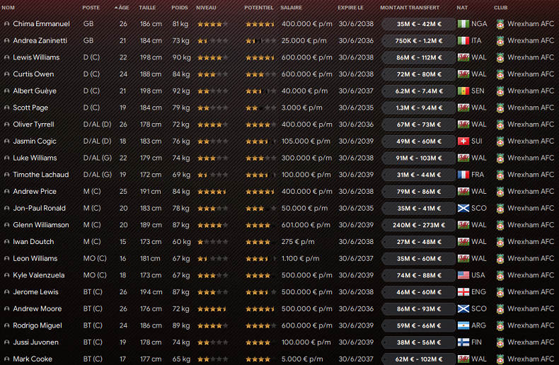Click the USA flag in Kyle Valenzuela's row
Image resolution: width=559 pixels, height=365 pixels.
tap(463, 275)
